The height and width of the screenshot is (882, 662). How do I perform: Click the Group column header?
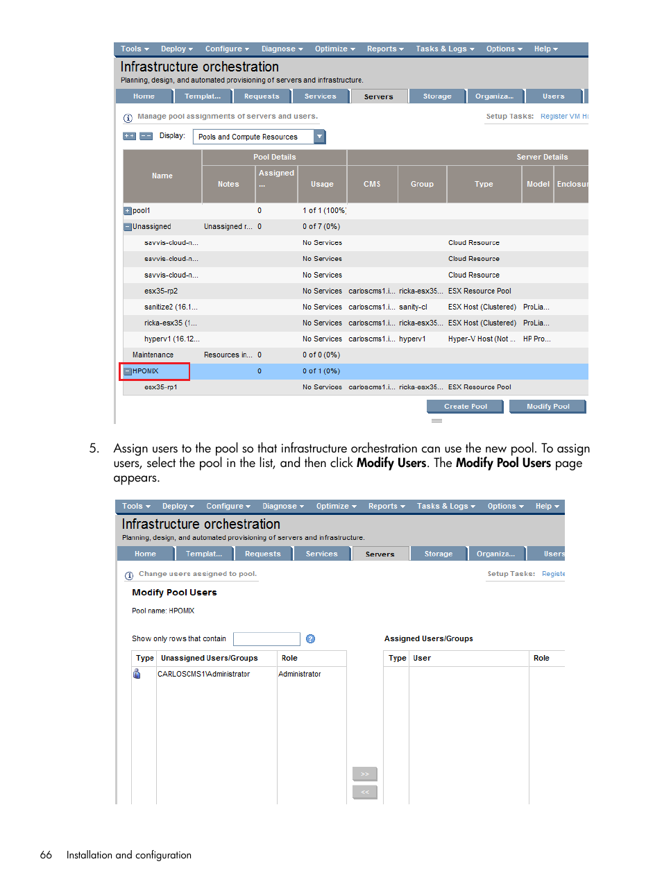(422, 184)
